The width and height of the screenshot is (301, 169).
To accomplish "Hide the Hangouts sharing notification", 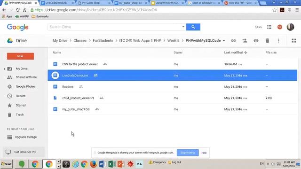I will tap(204, 153).
